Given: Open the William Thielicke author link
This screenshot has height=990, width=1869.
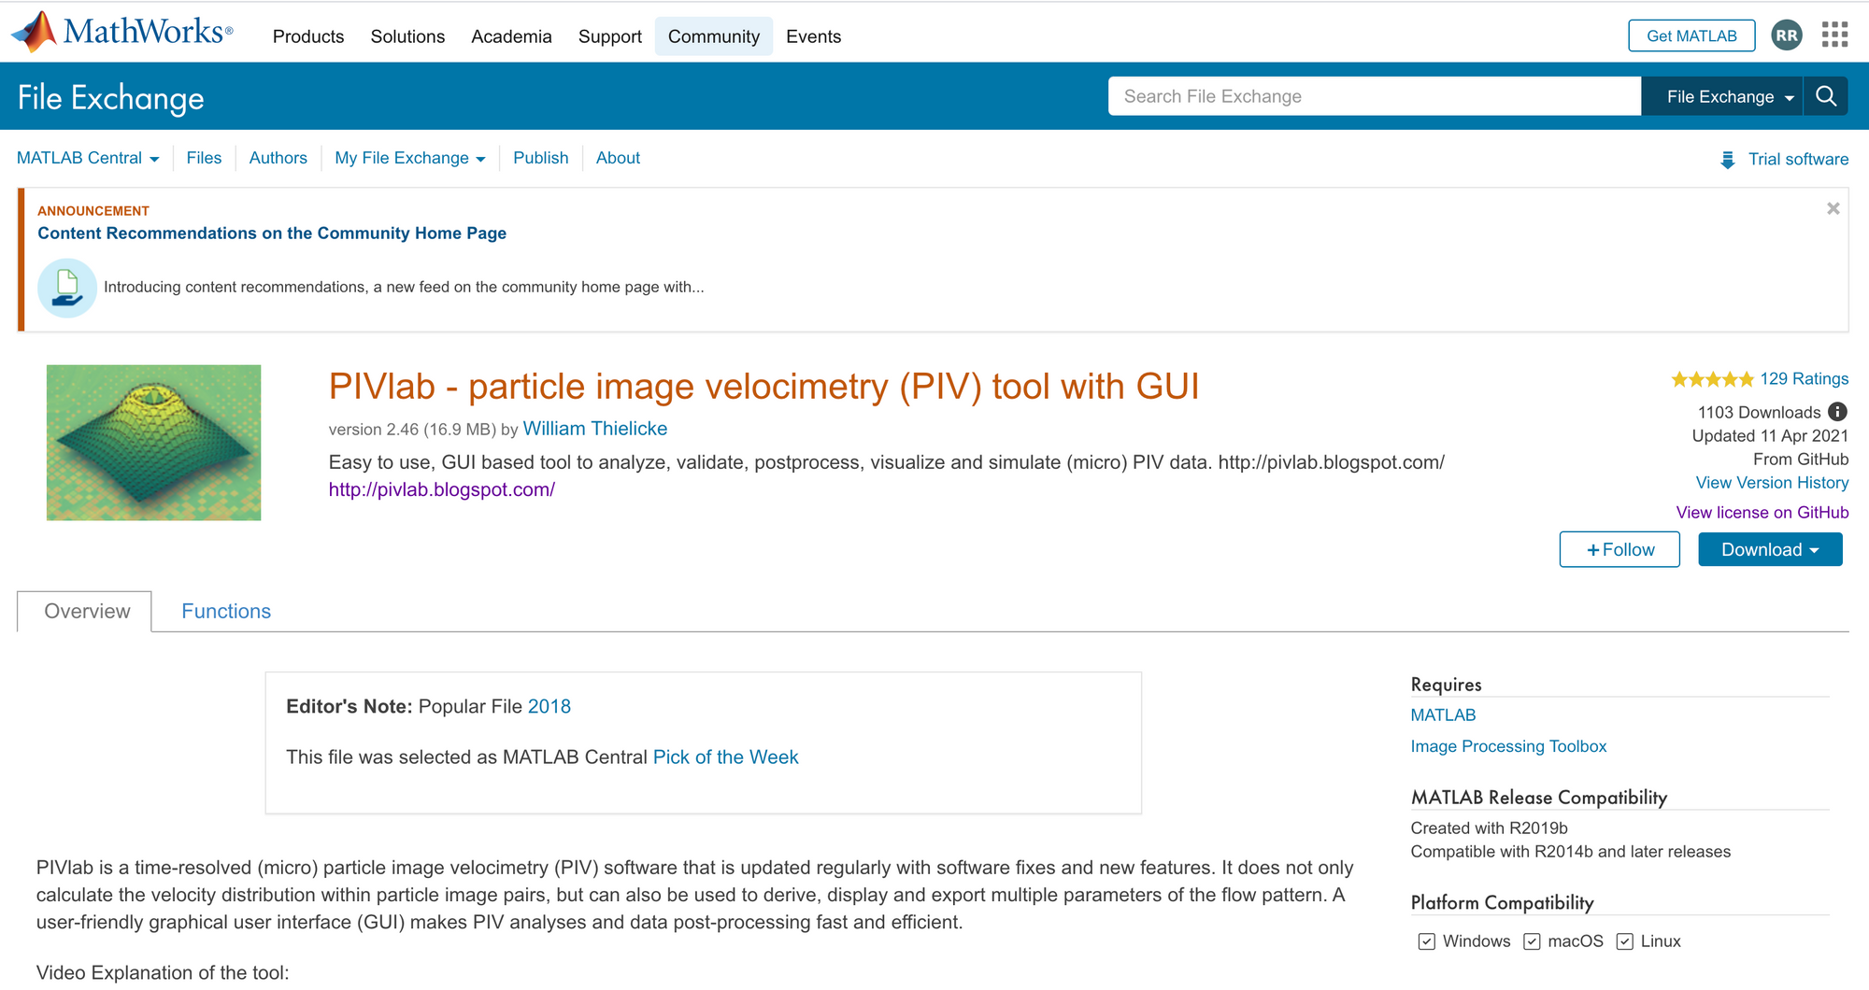Looking at the screenshot, I should click(x=594, y=429).
